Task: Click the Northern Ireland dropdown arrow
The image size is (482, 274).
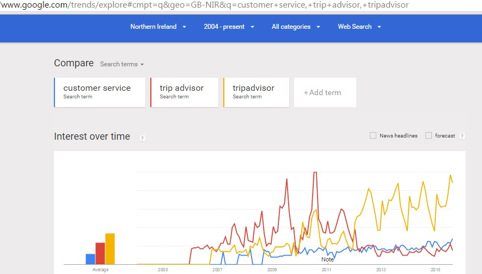Action: (x=185, y=27)
